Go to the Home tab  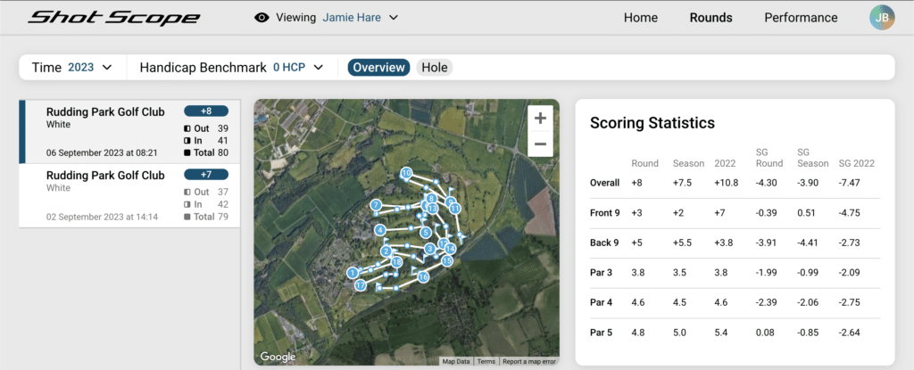pos(640,18)
